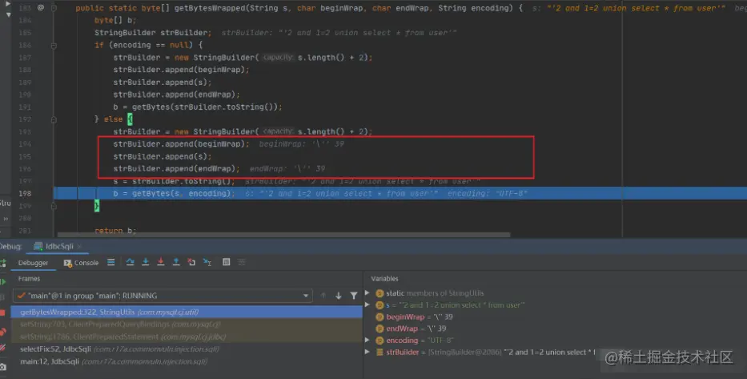Click the encoding = "UTF-8" value
This screenshot has height=379, width=747.
tap(440, 341)
